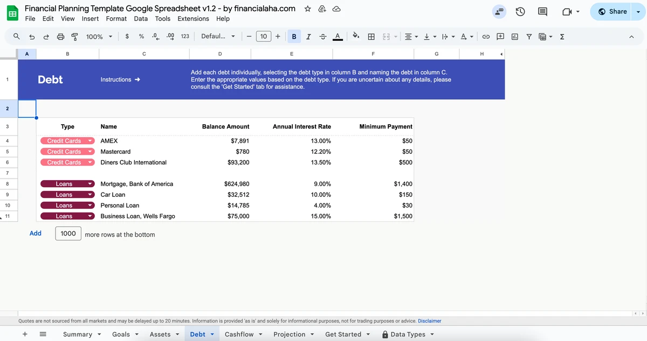Open the Disclaimer link
Screen dimensions: 647x341
pyautogui.click(x=430, y=321)
